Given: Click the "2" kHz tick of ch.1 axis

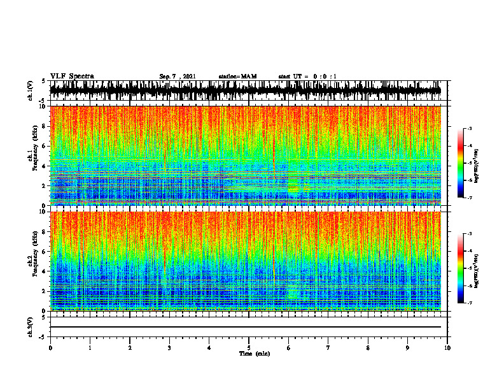Looking at the screenshot, I should point(45,186).
